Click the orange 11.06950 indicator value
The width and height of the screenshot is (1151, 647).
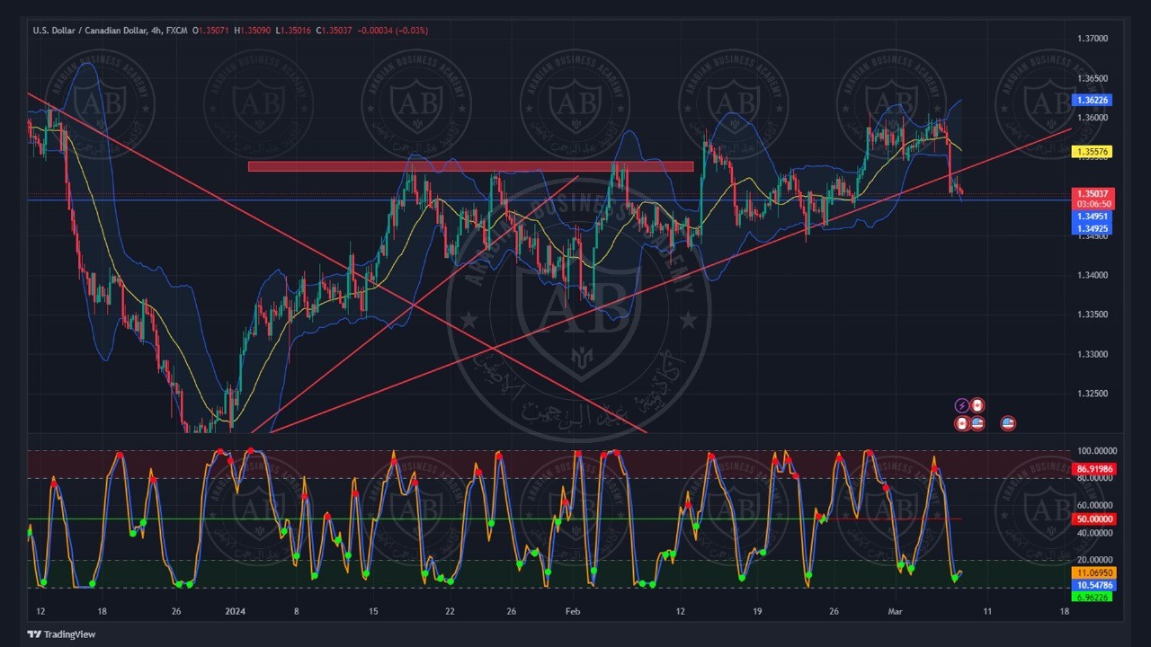[1094, 572]
